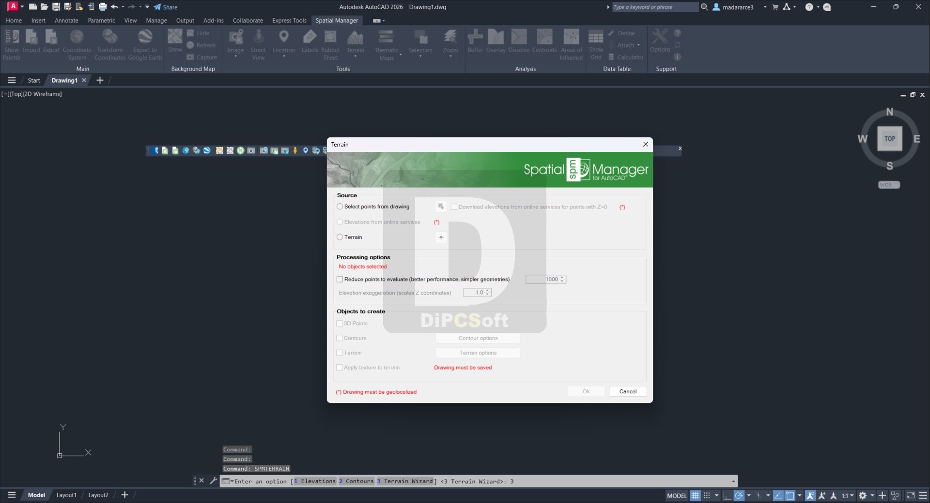Show the background map
This screenshot has width=930, height=503.
coord(175,41)
